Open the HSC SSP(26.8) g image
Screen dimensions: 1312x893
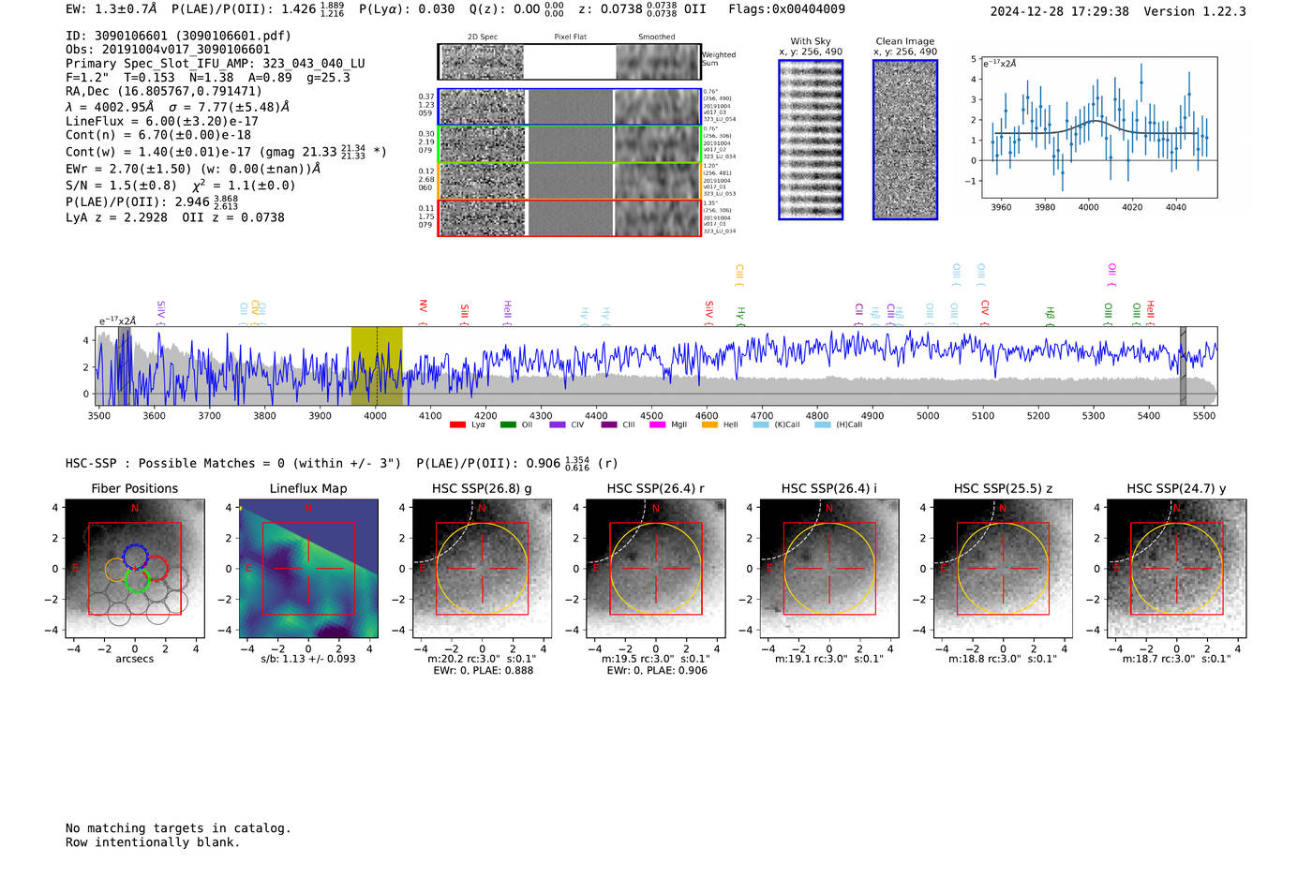tap(482, 569)
